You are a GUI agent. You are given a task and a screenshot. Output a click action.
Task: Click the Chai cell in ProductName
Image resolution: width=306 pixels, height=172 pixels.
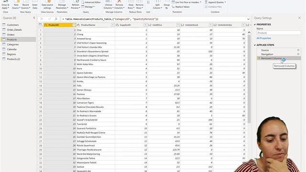pos(95,30)
